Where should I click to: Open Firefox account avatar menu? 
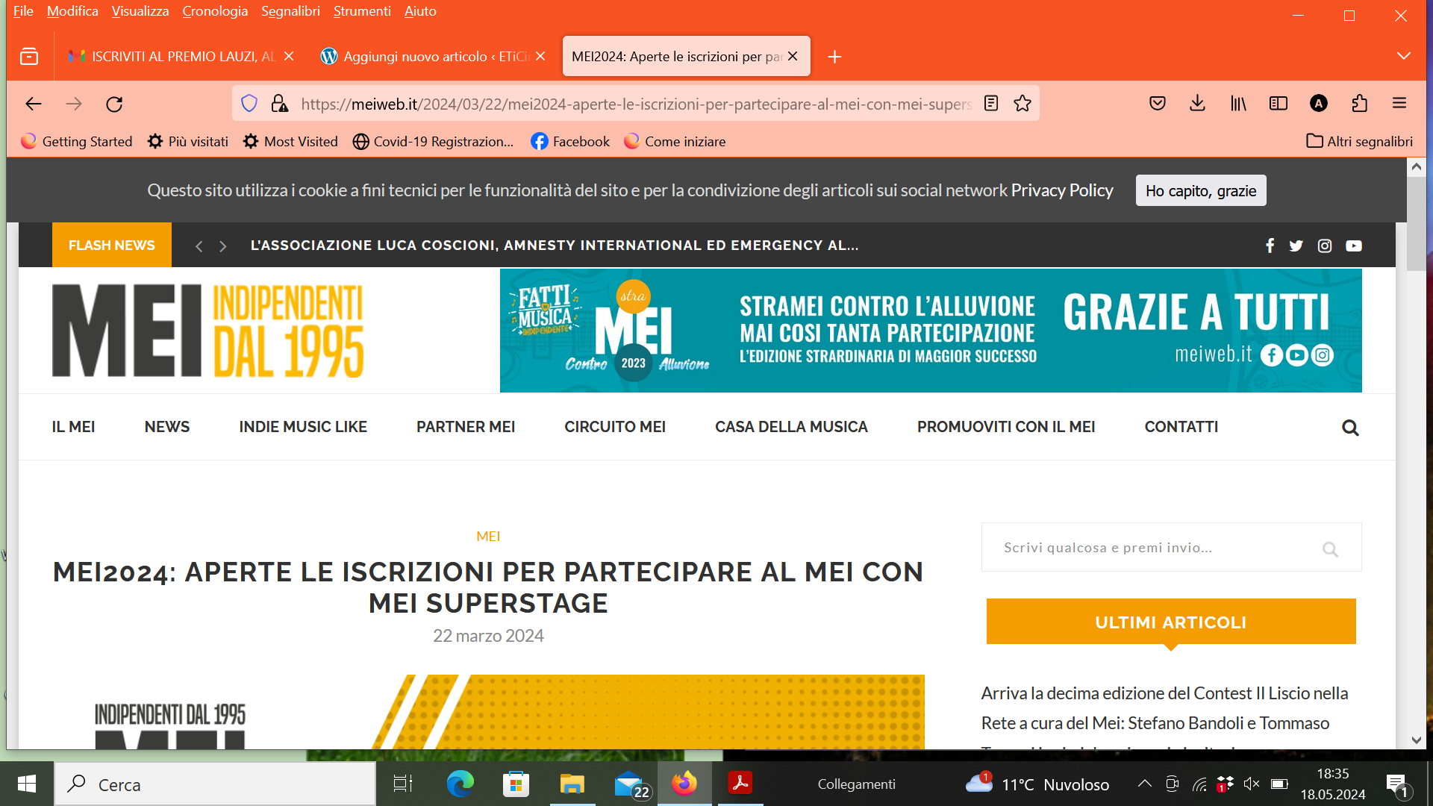(x=1319, y=104)
